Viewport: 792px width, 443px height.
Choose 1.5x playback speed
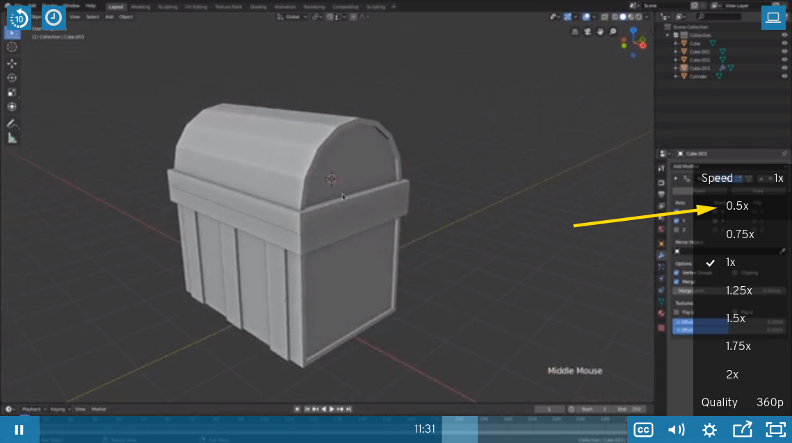click(736, 318)
